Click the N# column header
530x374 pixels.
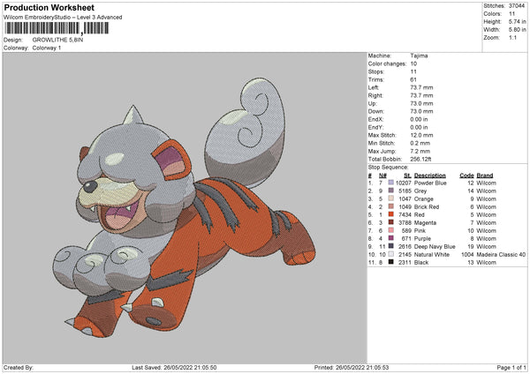382,176
